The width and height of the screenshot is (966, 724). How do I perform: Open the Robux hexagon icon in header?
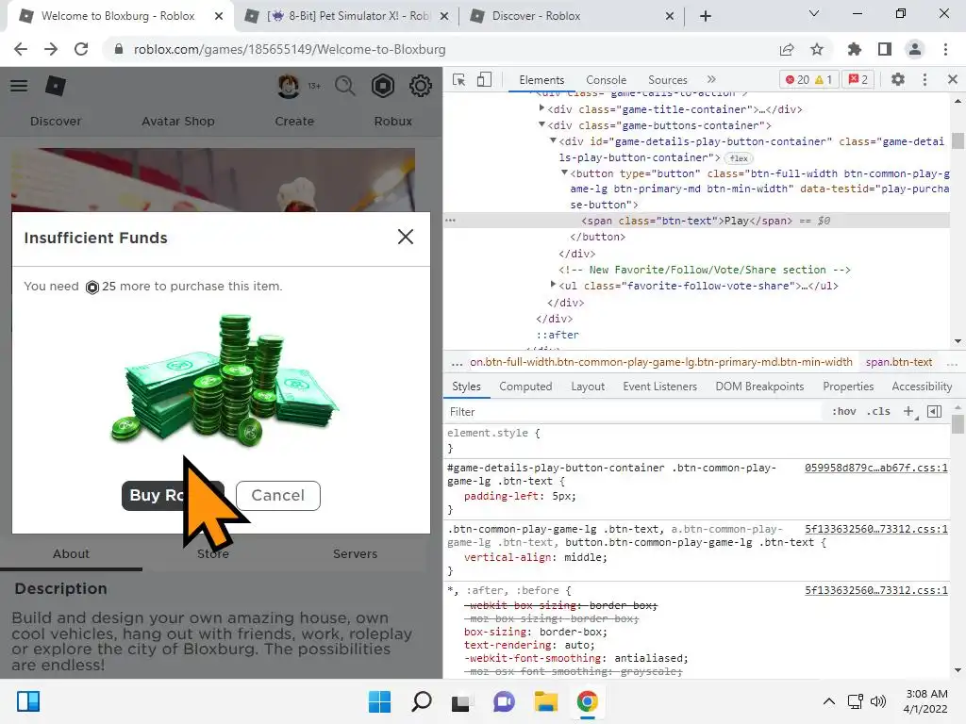(x=383, y=86)
